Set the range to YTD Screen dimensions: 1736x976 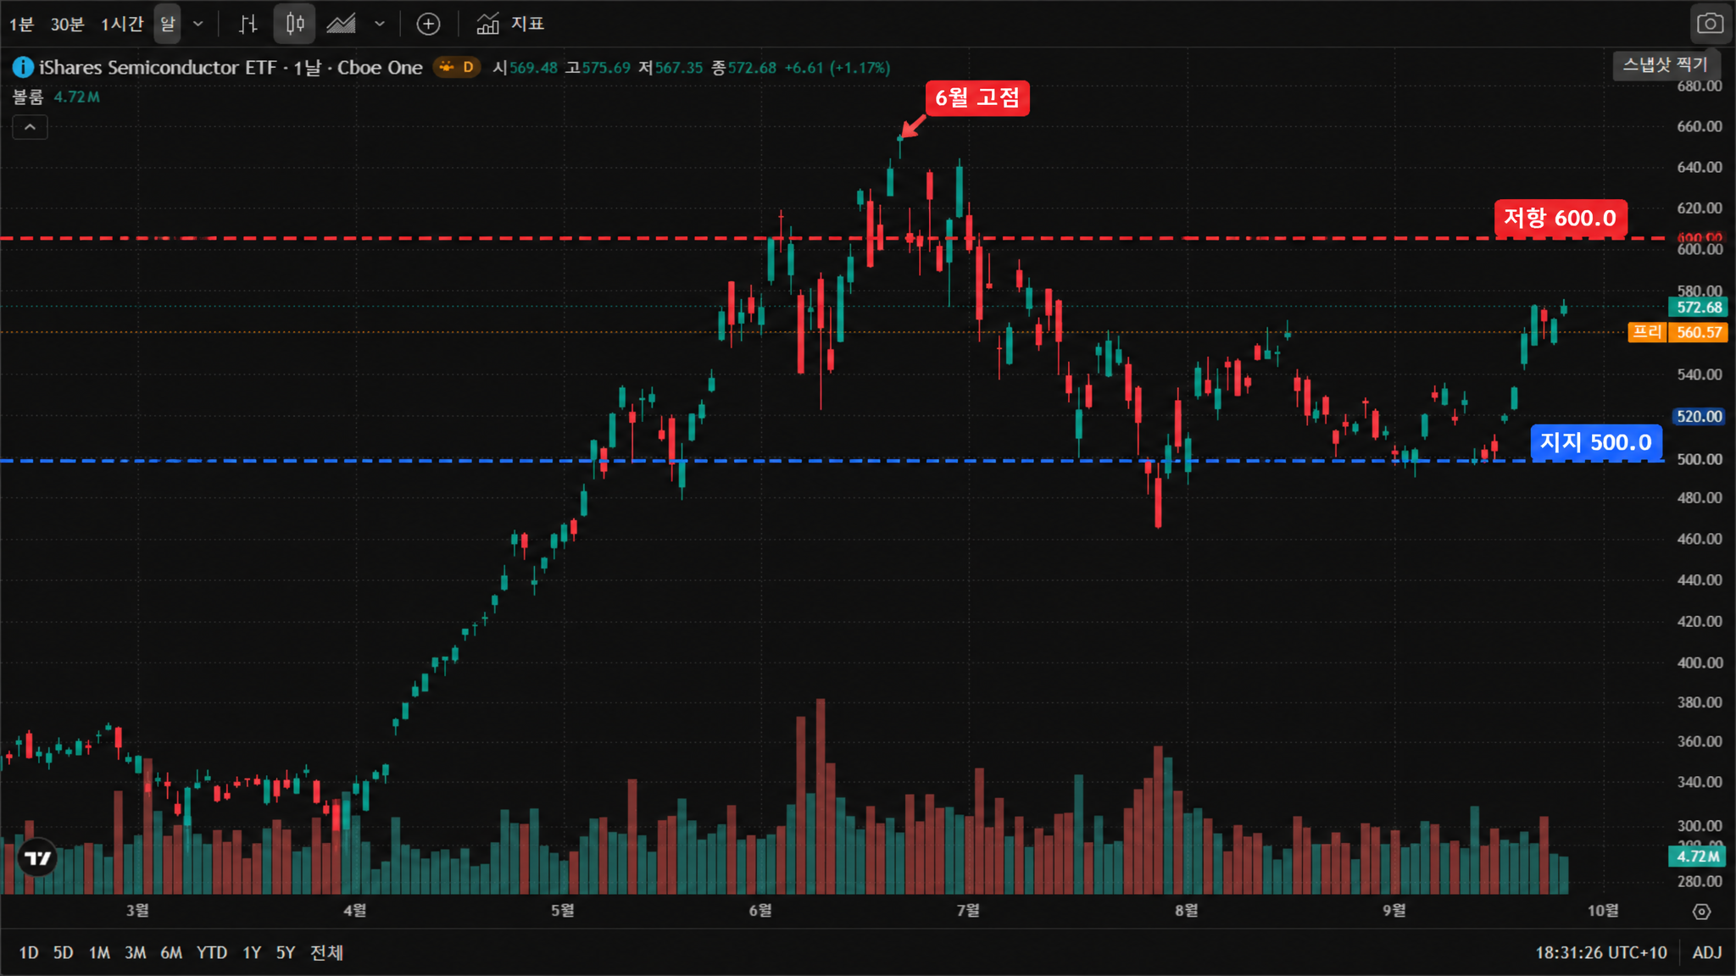[x=212, y=952]
